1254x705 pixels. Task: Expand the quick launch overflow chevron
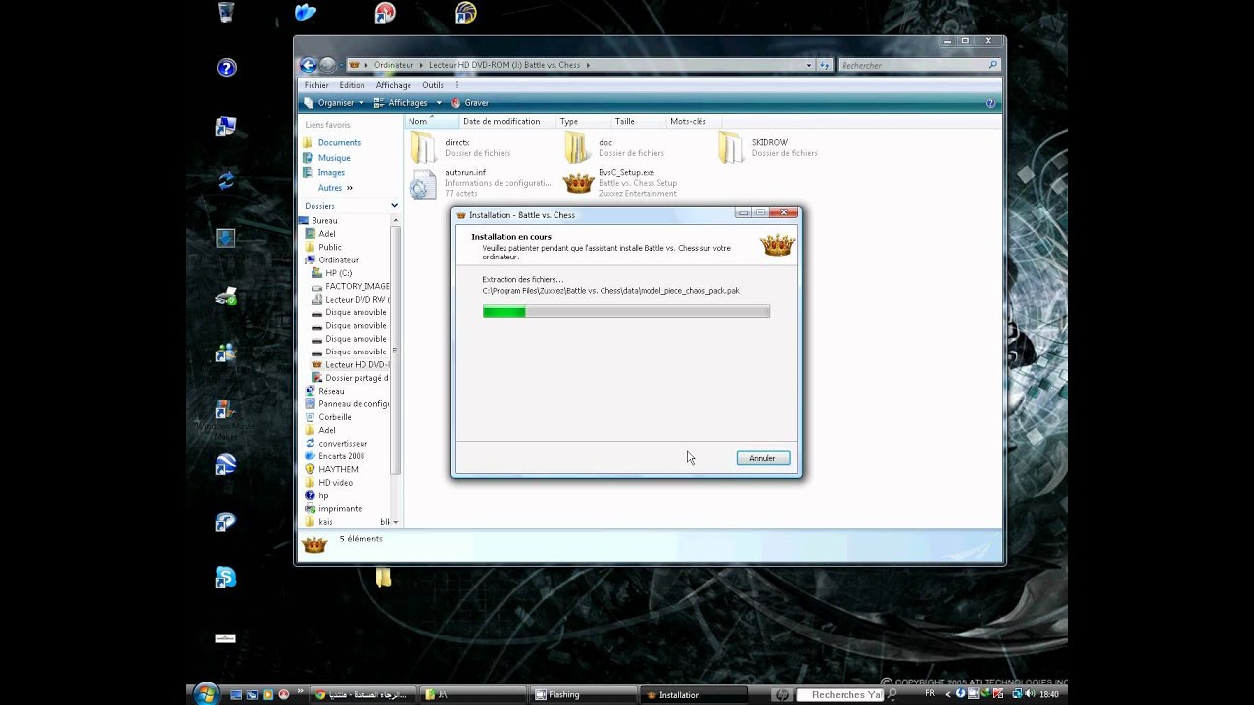[301, 691]
